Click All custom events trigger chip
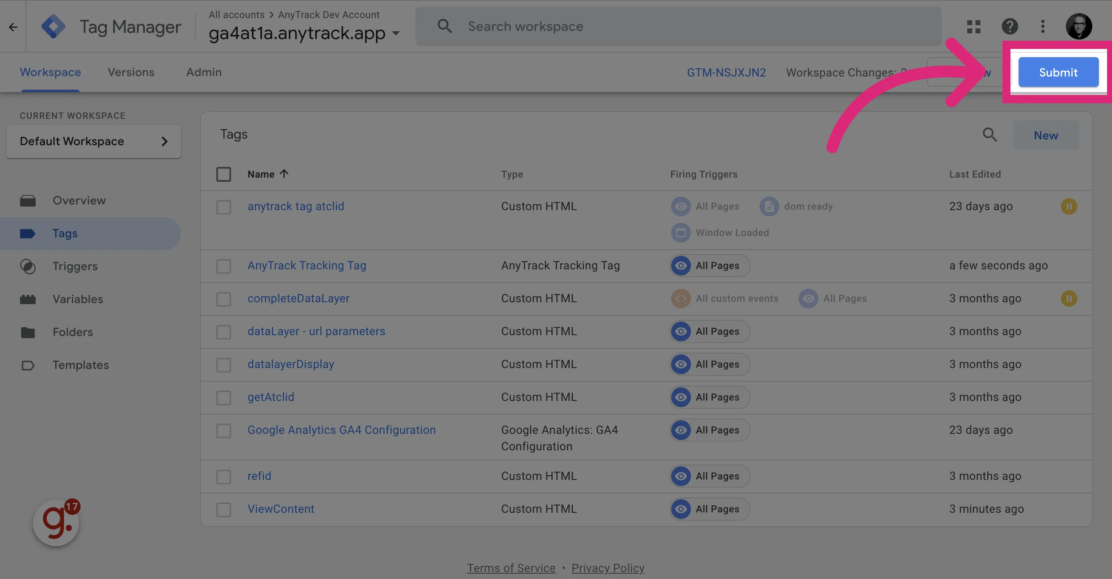This screenshot has height=579, width=1112. [x=724, y=299]
